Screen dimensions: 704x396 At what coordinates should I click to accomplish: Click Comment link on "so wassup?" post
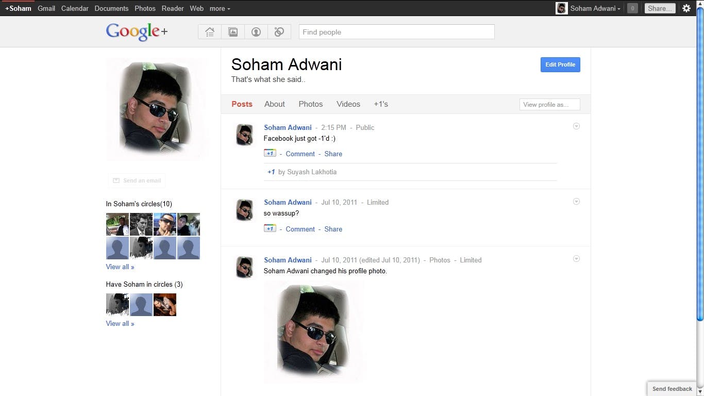tap(300, 229)
